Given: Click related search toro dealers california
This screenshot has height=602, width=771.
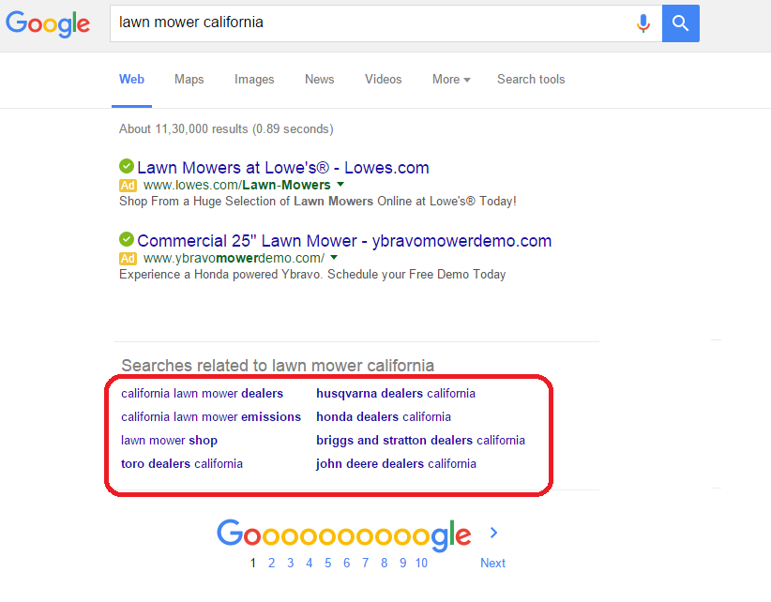Looking at the screenshot, I should 182,464.
